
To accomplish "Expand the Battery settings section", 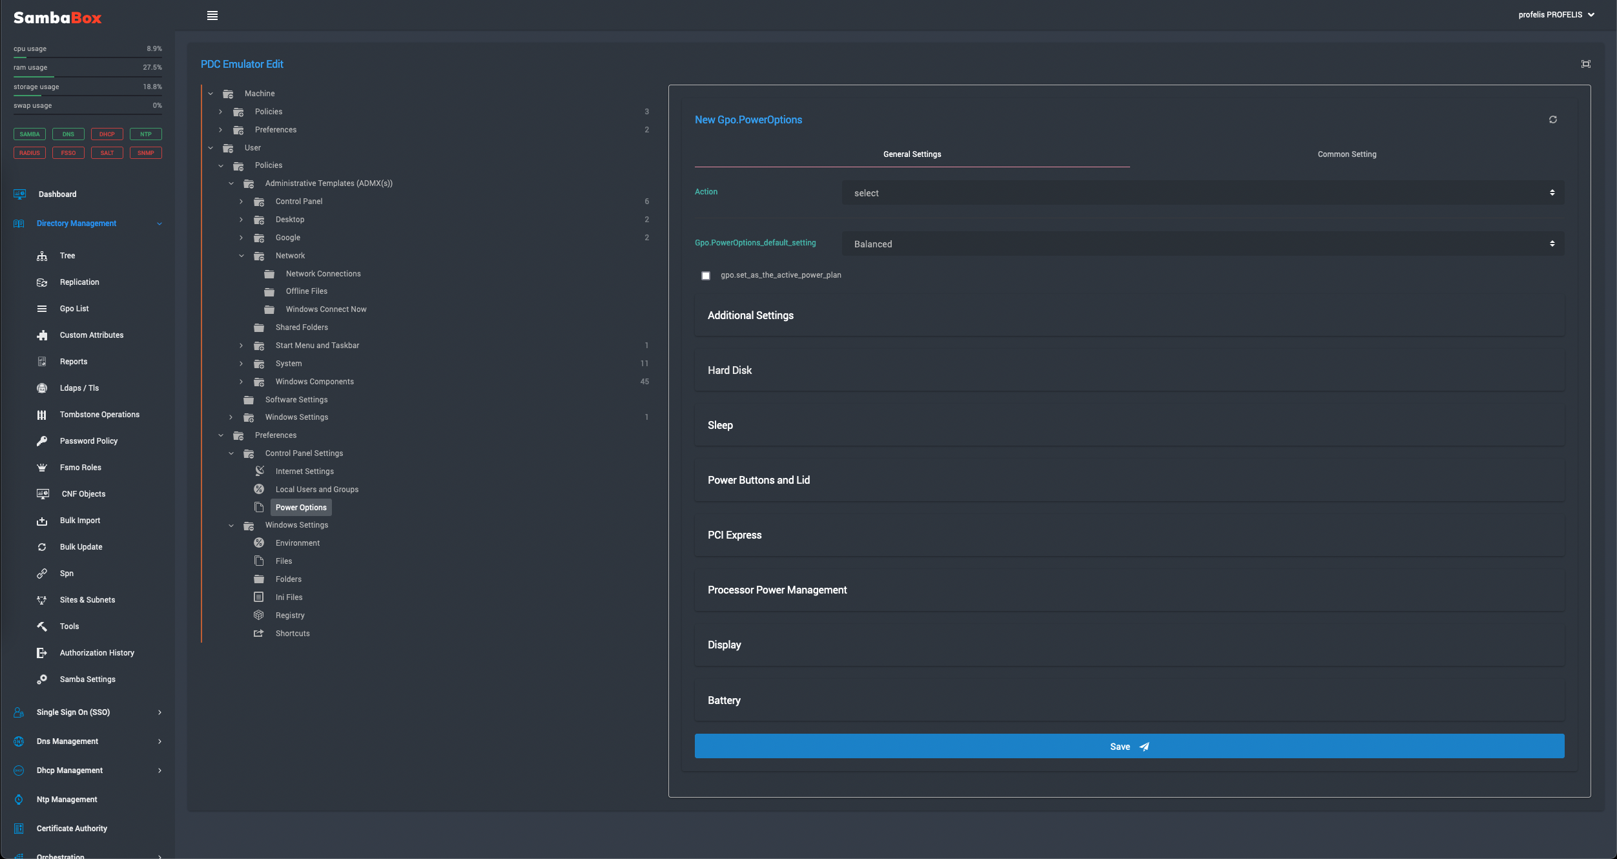I will click(x=1129, y=700).
